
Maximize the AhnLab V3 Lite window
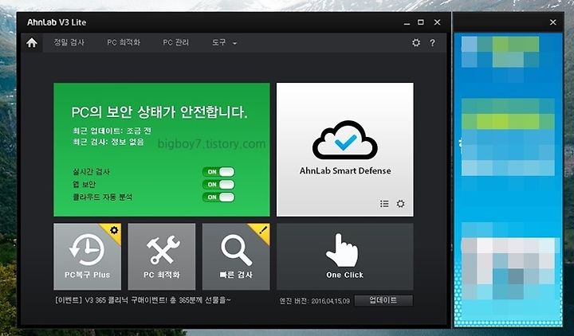click(421, 22)
